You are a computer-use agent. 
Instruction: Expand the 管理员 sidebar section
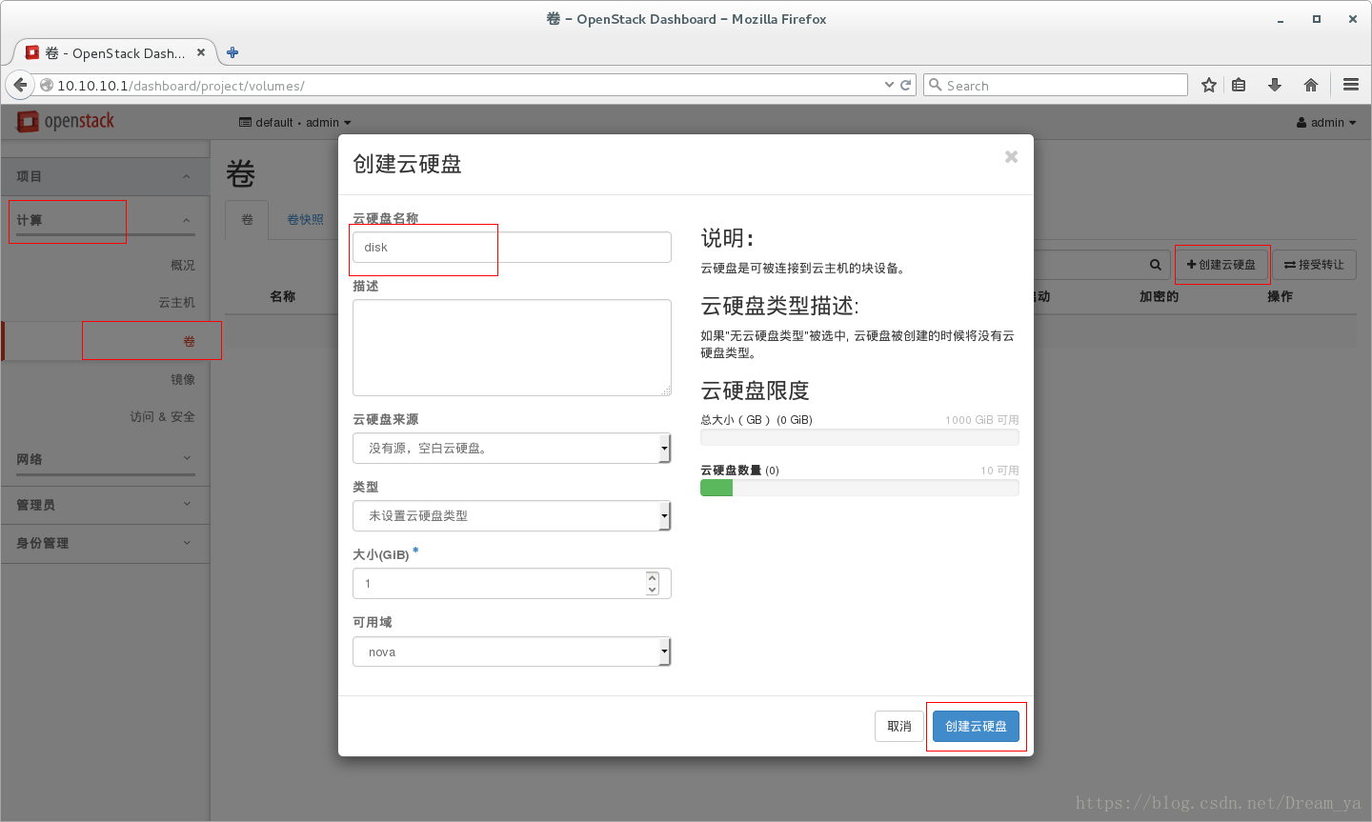click(105, 505)
